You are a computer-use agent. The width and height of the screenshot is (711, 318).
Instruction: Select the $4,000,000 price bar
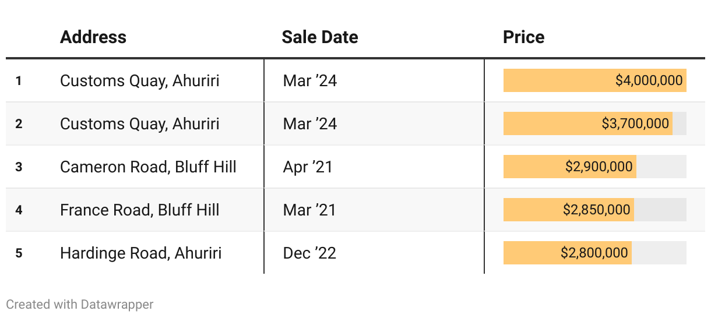(x=594, y=80)
